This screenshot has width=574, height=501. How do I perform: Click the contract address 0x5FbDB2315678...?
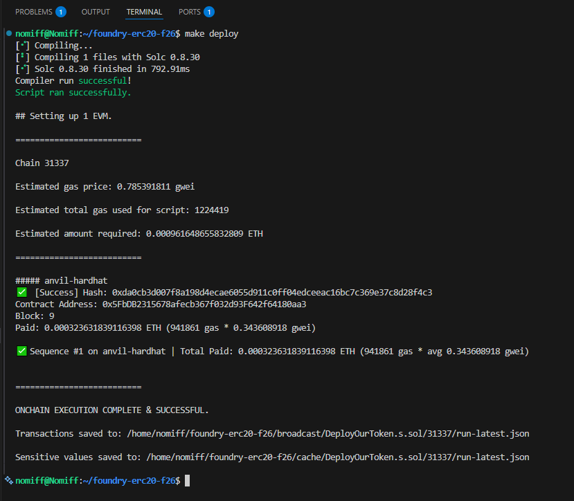click(x=204, y=304)
